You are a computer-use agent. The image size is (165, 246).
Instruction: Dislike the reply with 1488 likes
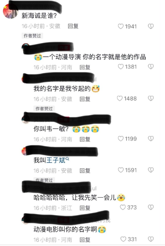click(x=151, y=98)
